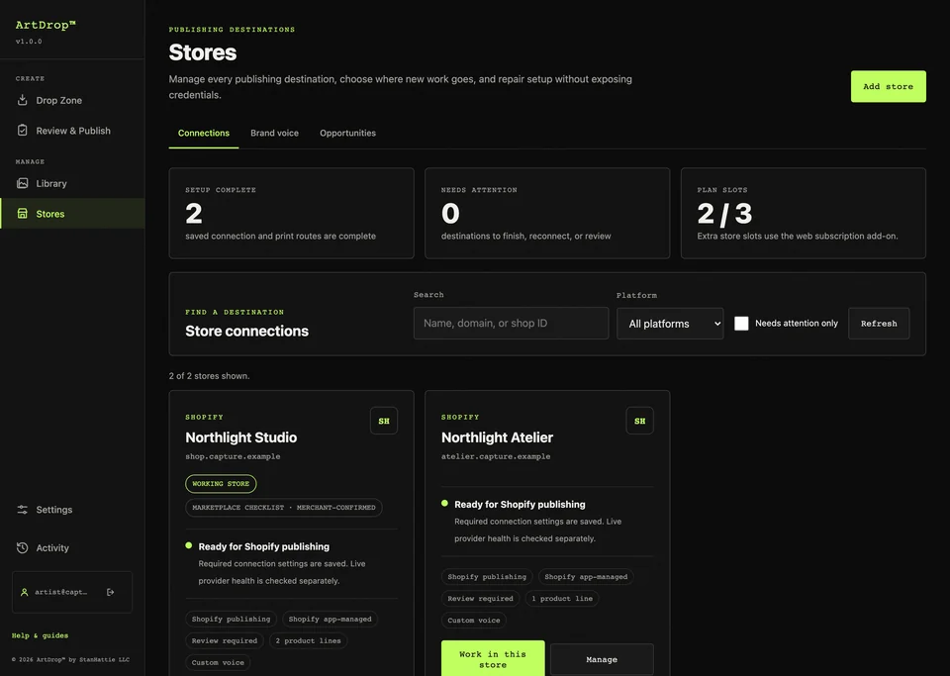Click the store search input field
The width and height of the screenshot is (950, 676).
click(x=511, y=323)
